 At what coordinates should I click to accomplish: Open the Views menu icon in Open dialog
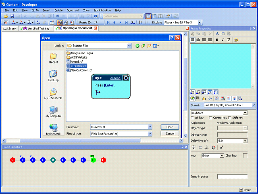pyautogui.click(x=156, y=46)
